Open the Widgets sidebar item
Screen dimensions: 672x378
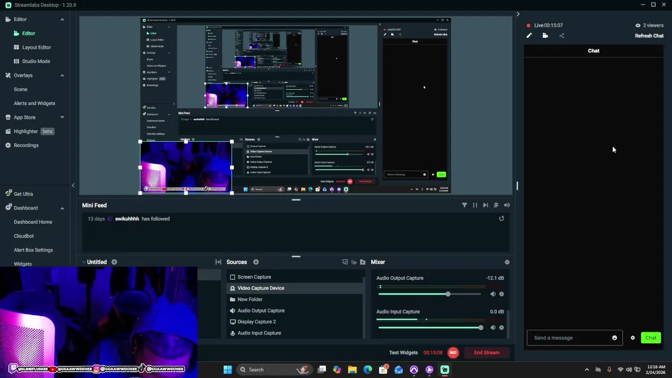pos(23,264)
